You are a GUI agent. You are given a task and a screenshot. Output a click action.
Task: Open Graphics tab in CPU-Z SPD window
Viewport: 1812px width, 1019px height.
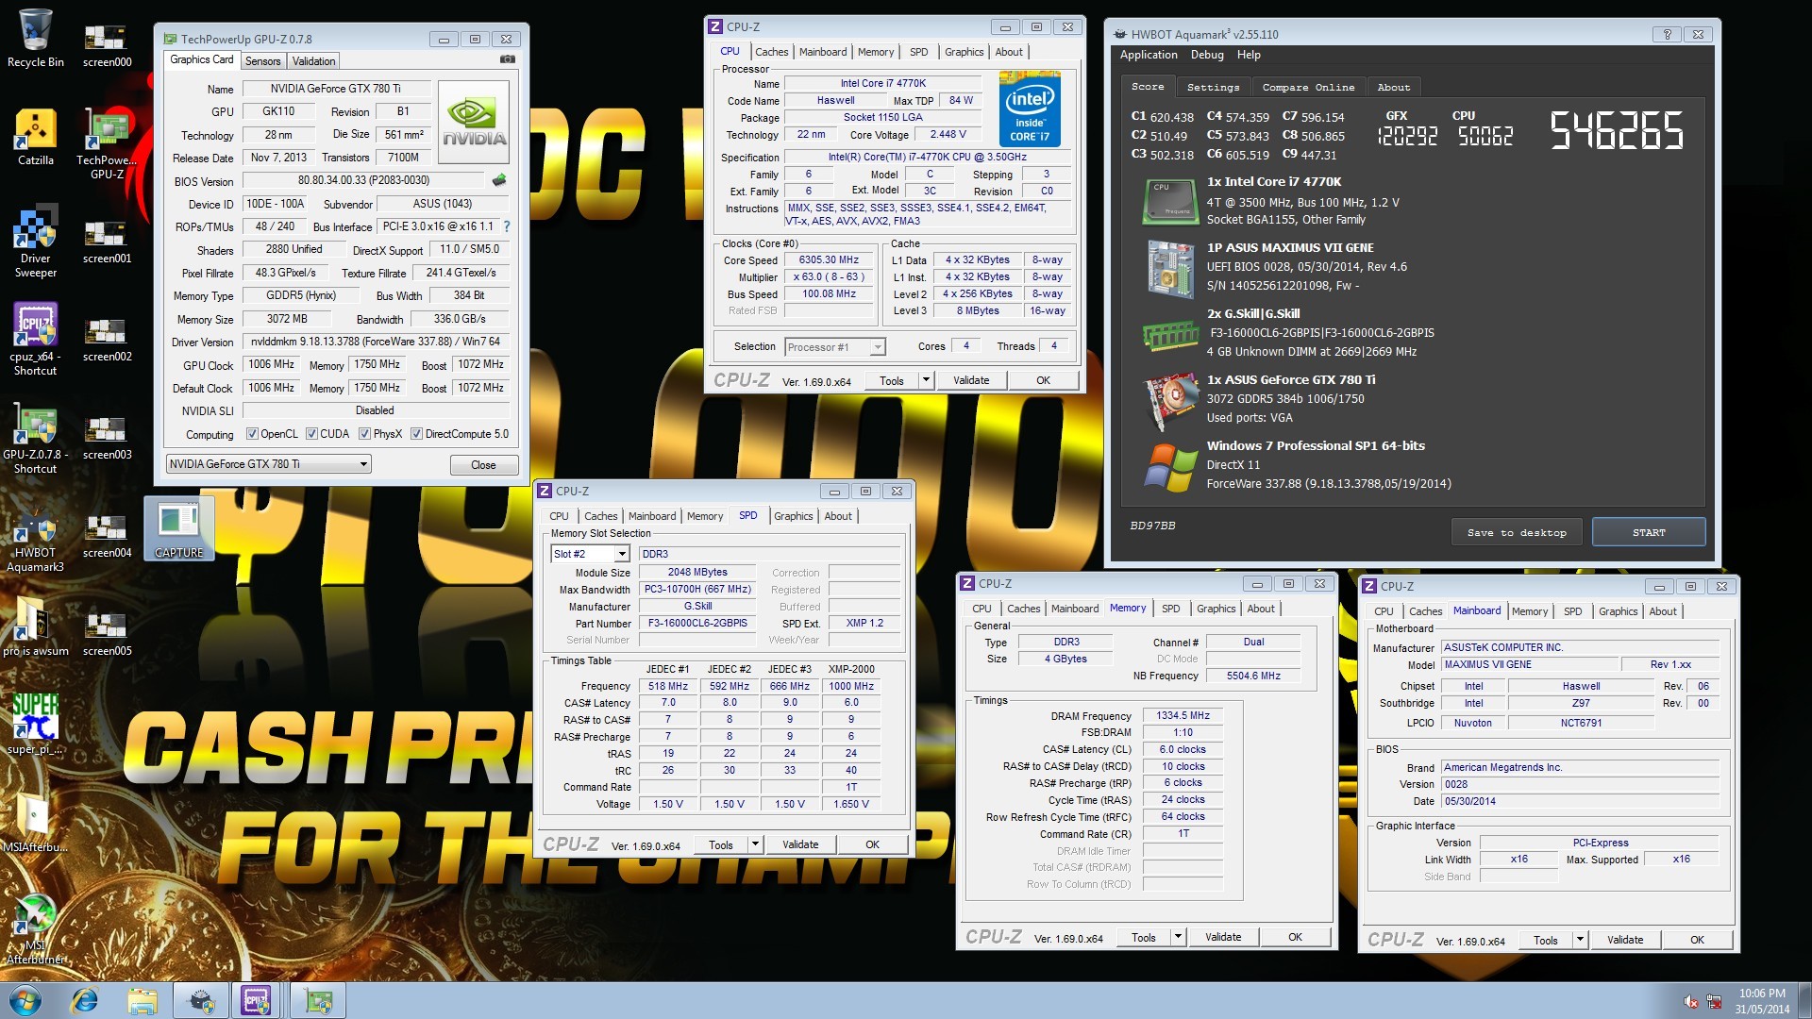(x=793, y=516)
